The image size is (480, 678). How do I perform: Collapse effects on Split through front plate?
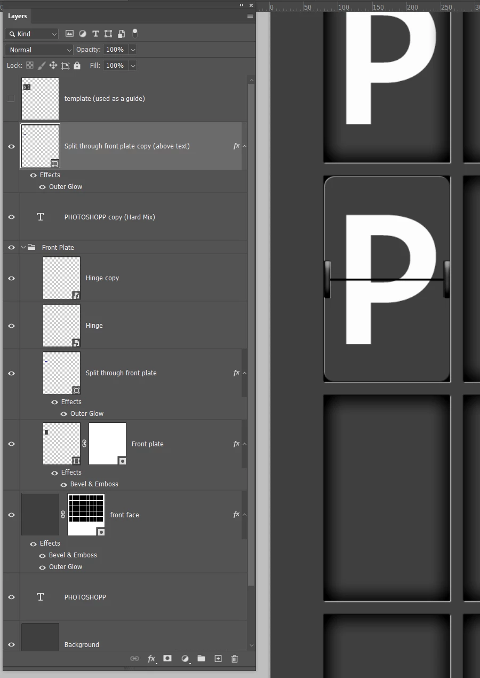[x=244, y=373]
